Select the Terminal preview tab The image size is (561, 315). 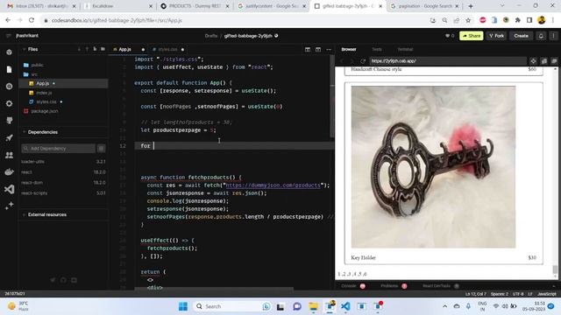coord(405,49)
